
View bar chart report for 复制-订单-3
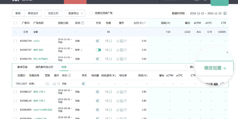pos(117,92)
